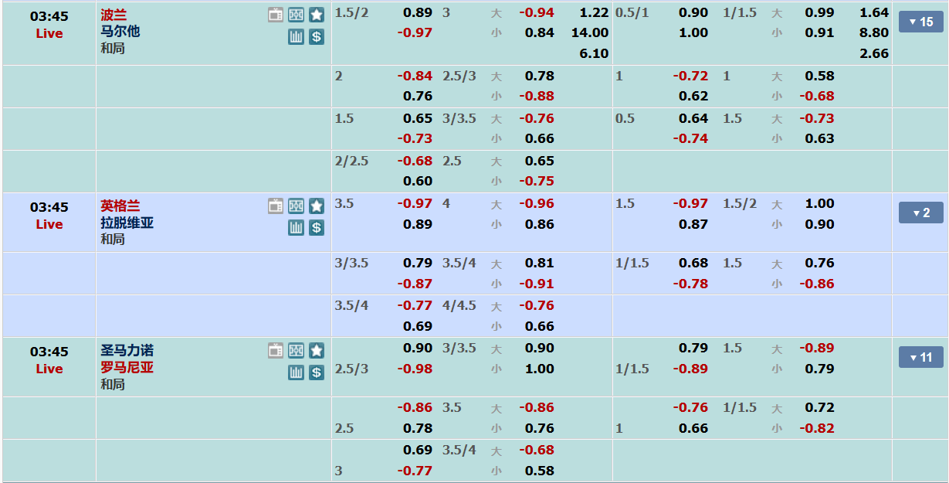Open live TV icon for England vs Latvia

[x=276, y=206]
